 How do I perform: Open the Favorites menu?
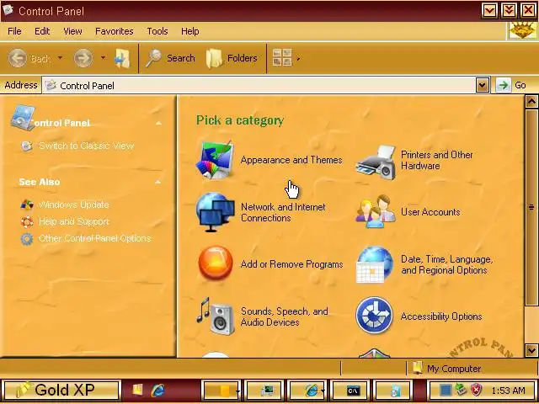pyautogui.click(x=115, y=31)
